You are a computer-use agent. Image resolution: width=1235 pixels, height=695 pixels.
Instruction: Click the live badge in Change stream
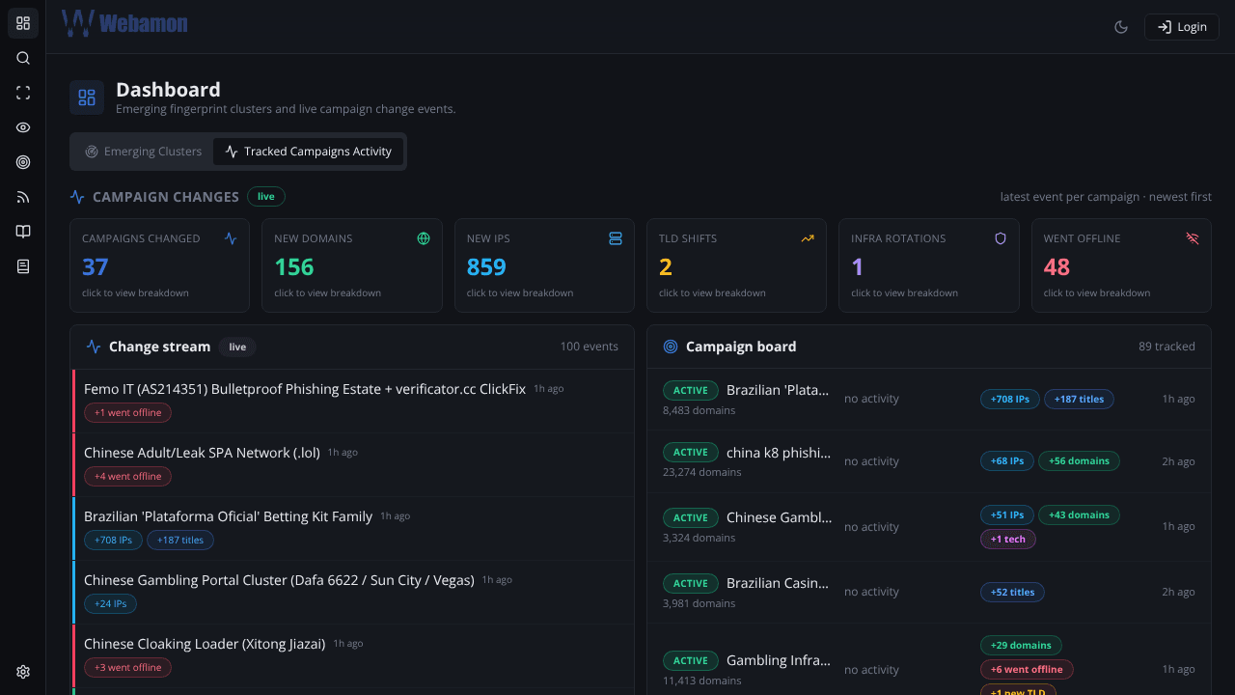point(237,347)
